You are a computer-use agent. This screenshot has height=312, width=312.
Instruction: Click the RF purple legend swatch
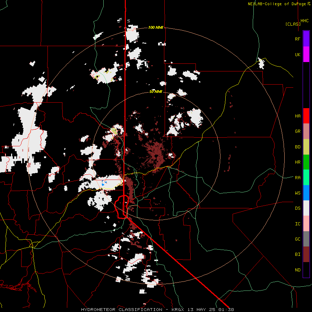(x=306, y=39)
